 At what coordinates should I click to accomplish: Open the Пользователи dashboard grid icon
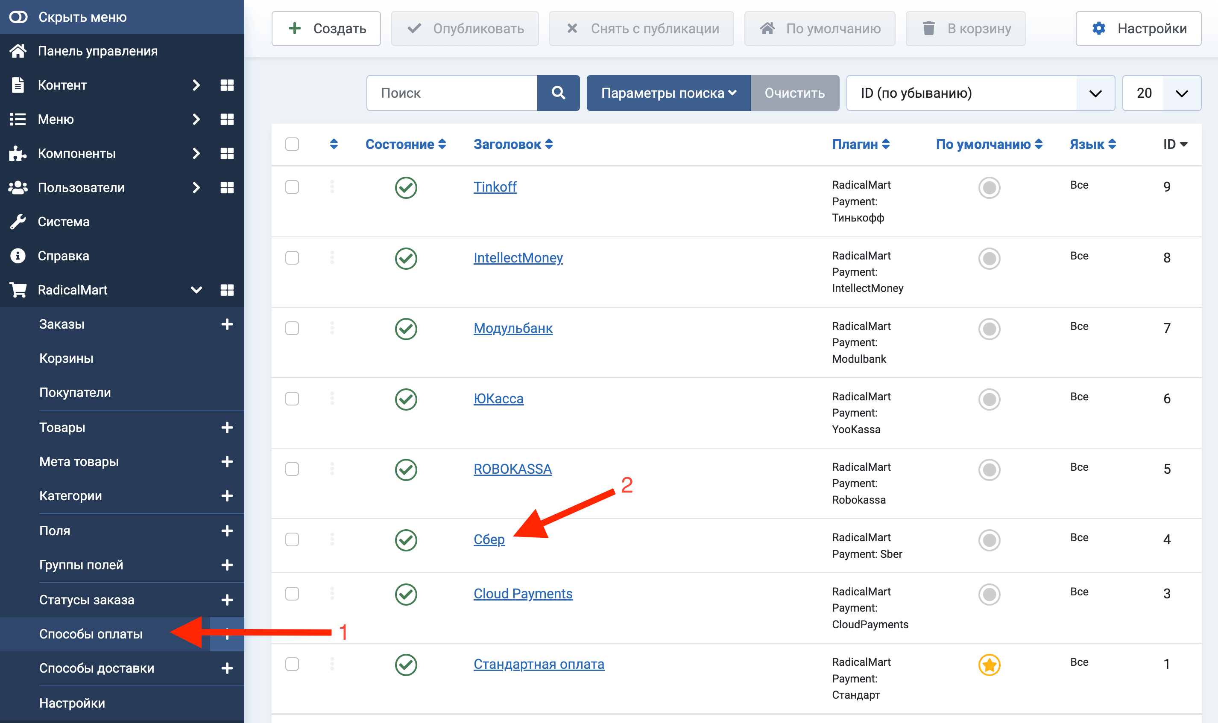pos(227,187)
